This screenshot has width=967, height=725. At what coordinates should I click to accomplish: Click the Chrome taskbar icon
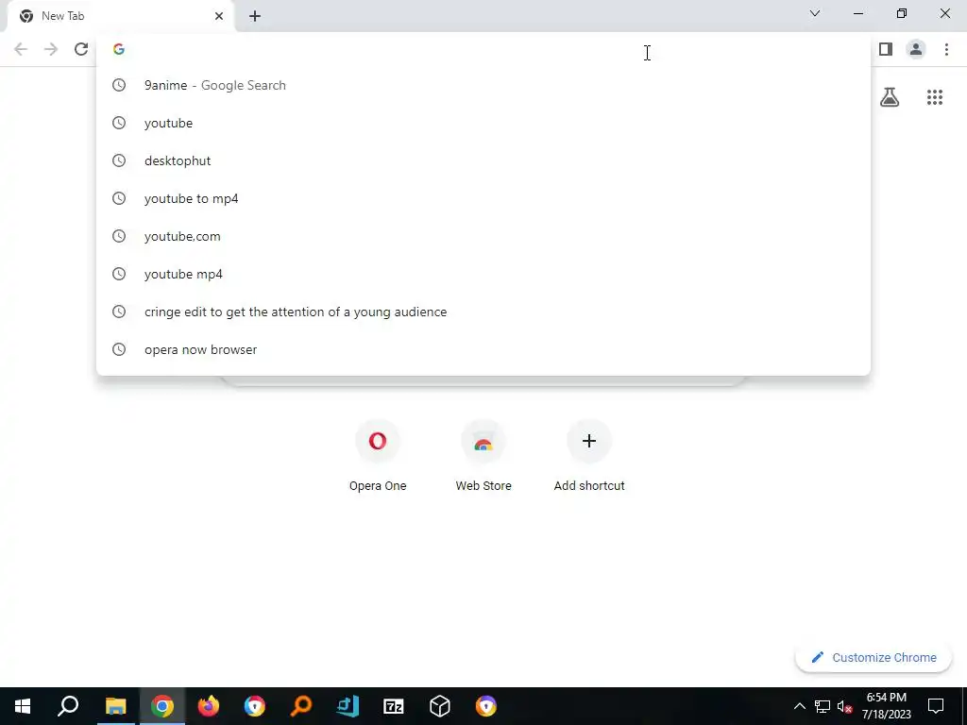click(162, 706)
